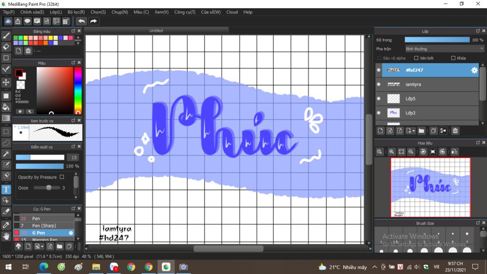Add a new layer folder

[421, 131]
